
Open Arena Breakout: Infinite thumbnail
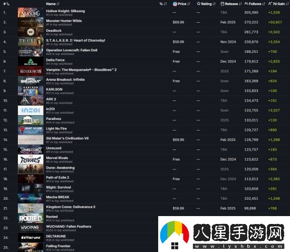click(31, 81)
